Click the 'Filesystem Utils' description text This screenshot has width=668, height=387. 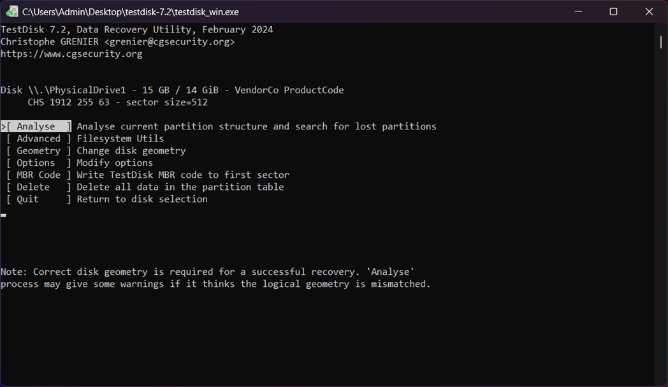coord(120,139)
